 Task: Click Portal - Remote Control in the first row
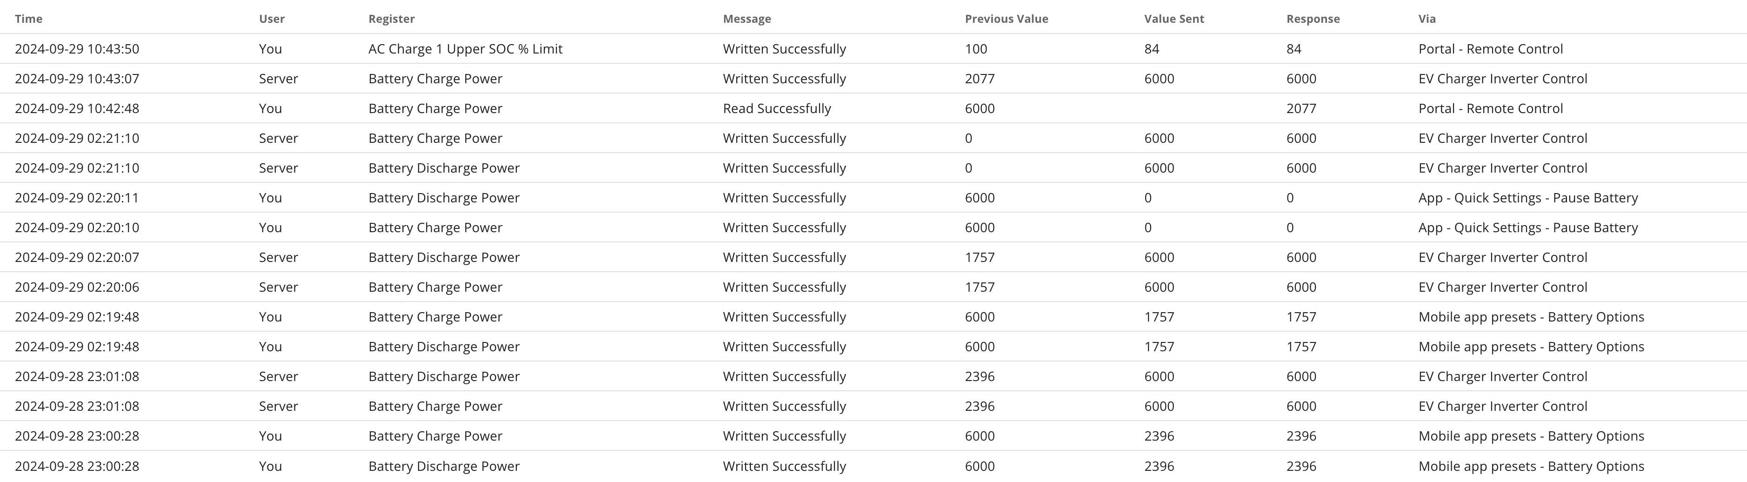point(1491,49)
